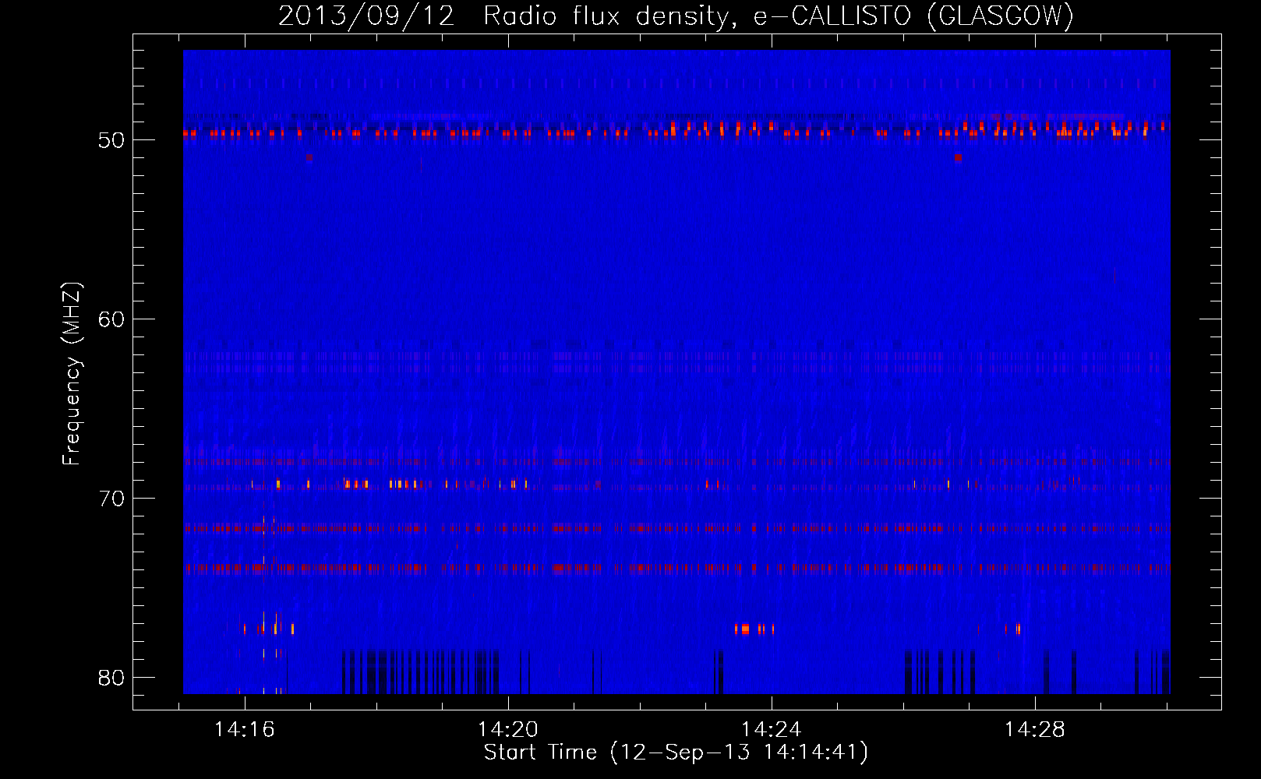Click the plot title 2013/09/12 Radio flux density
Viewport: 1261px width, 779px height.
(x=676, y=16)
